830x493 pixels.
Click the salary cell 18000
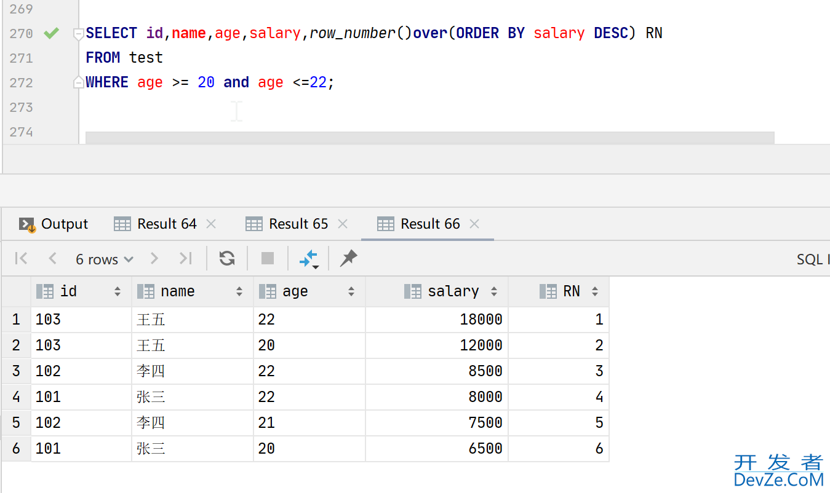tap(437, 320)
